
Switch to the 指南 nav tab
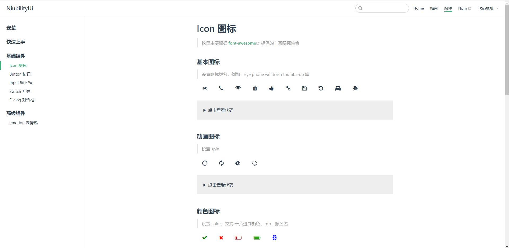coord(434,8)
